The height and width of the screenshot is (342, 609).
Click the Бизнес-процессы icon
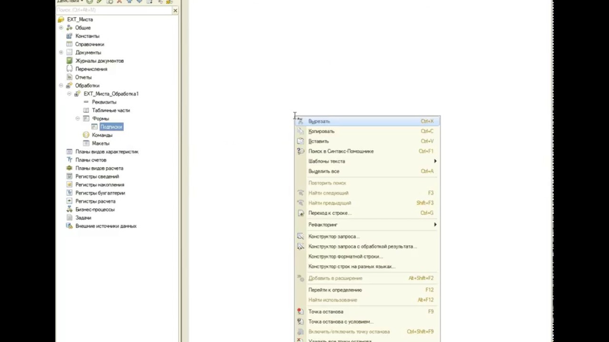(x=69, y=209)
